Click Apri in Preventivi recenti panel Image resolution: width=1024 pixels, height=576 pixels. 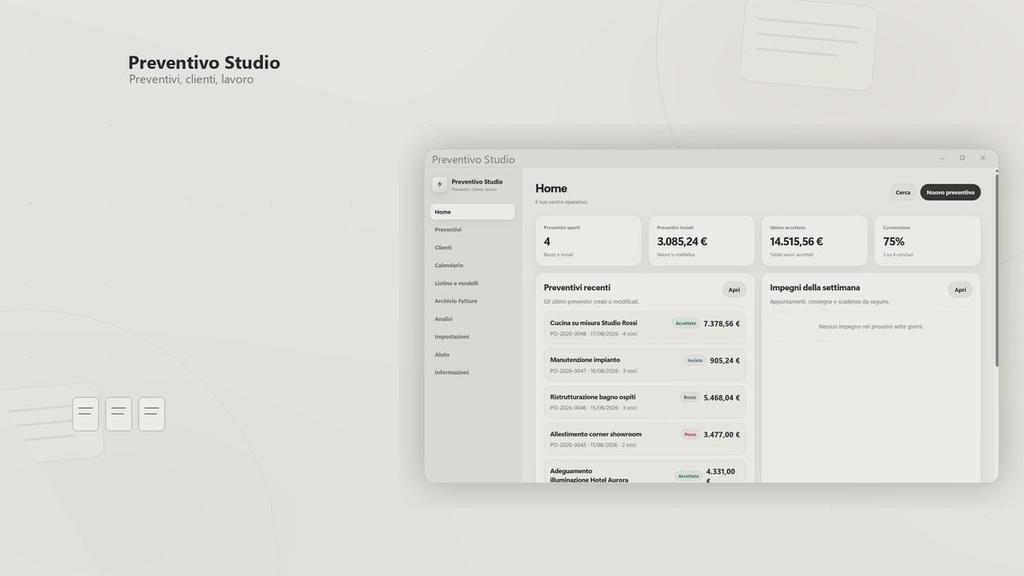tap(734, 290)
